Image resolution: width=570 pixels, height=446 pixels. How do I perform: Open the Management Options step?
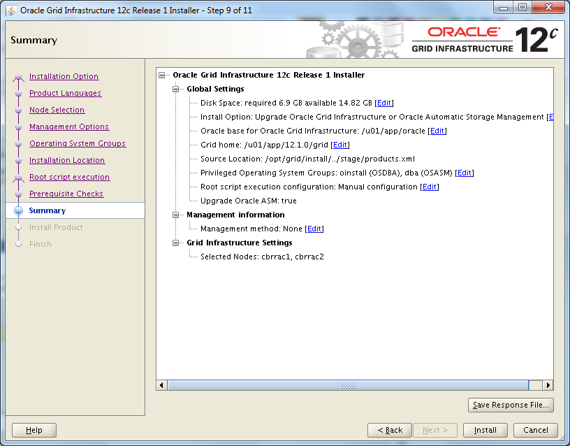pos(69,127)
